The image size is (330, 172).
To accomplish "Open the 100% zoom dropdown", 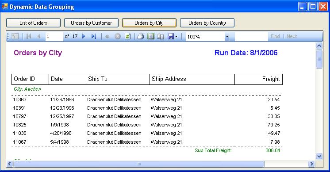I will (x=227, y=37).
